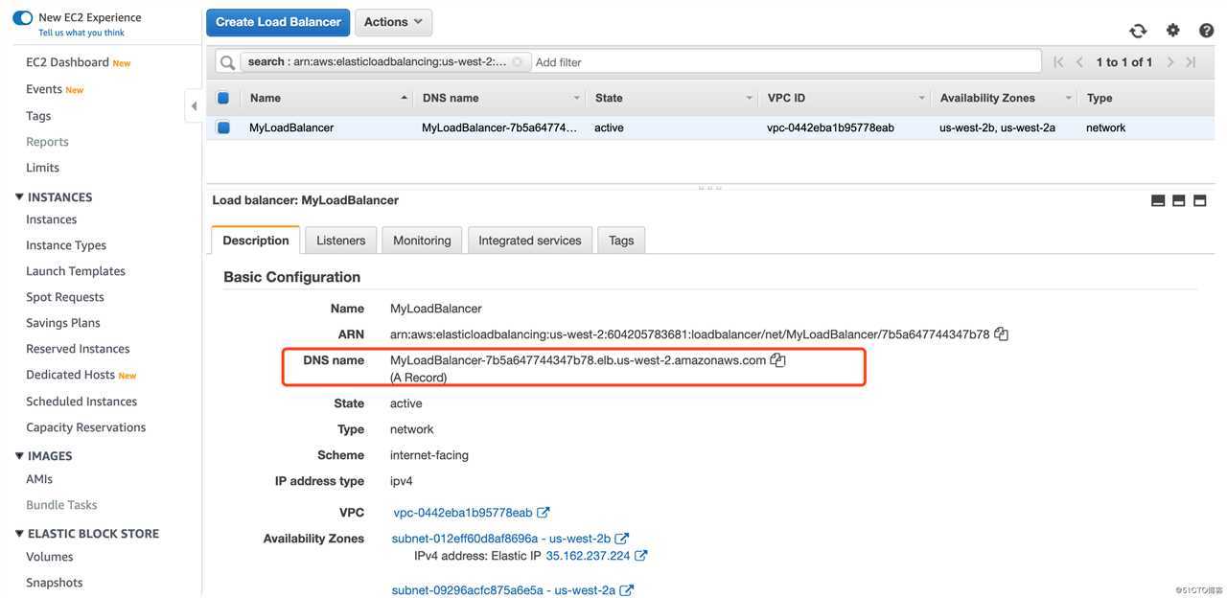Switch to the Tags tab
This screenshot has height=598, width=1227.
pyautogui.click(x=621, y=241)
